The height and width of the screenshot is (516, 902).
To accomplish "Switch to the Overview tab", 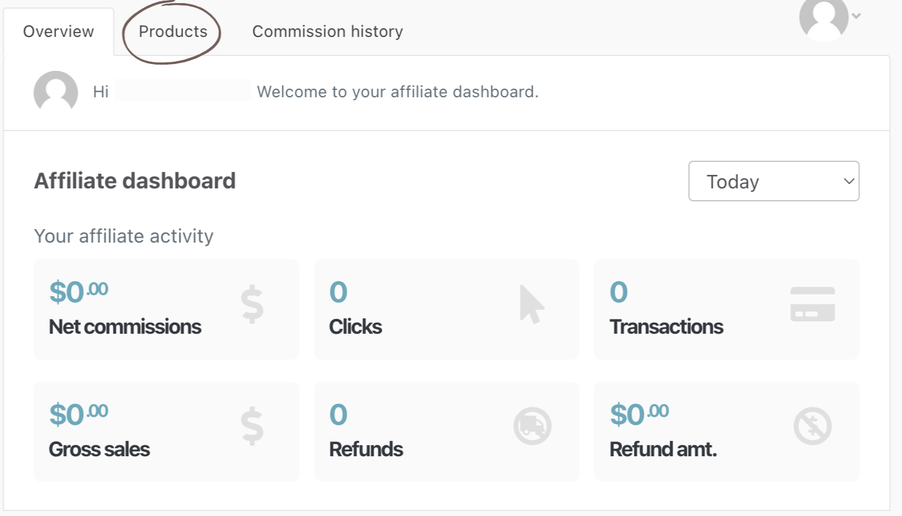I will pyautogui.click(x=59, y=31).
